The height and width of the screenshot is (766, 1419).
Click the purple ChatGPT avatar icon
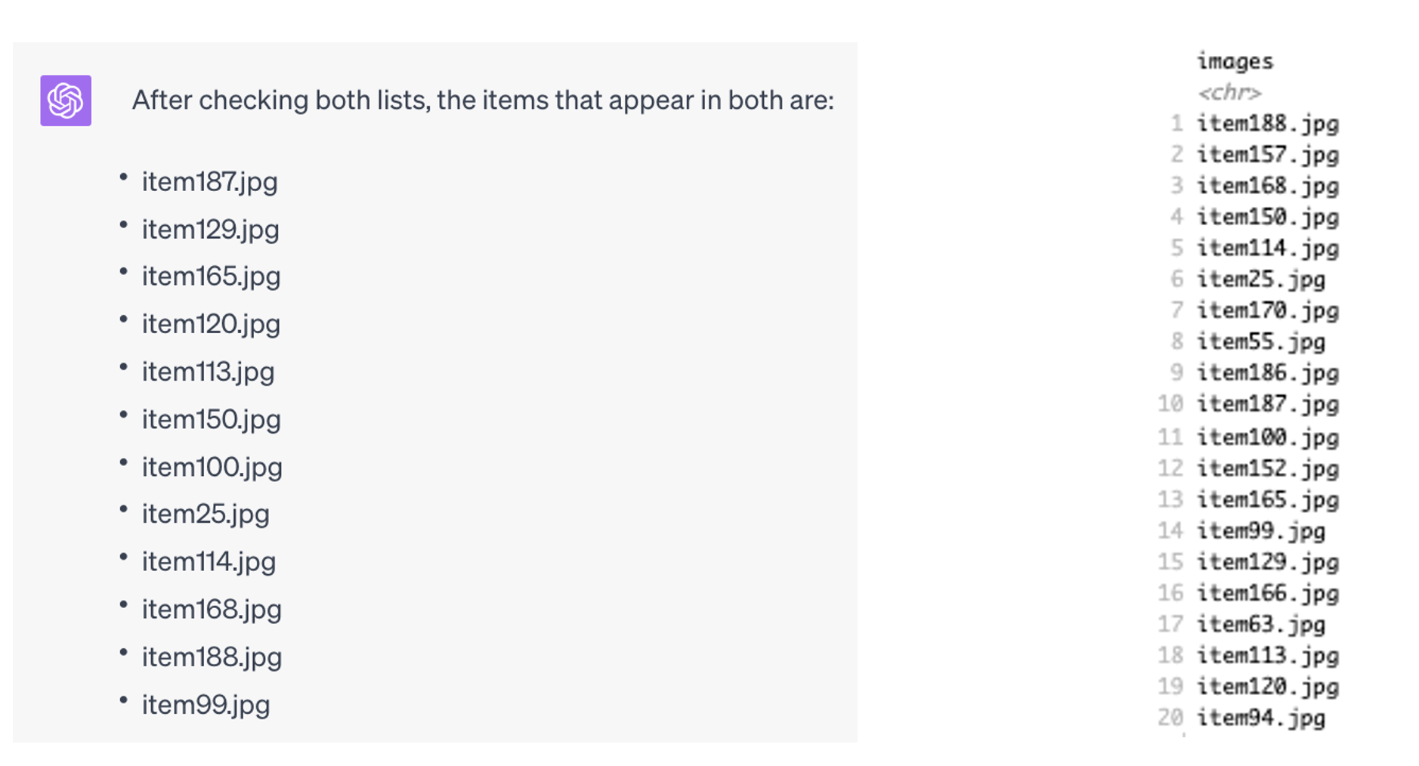tap(66, 100)
